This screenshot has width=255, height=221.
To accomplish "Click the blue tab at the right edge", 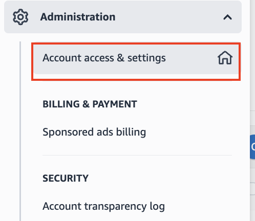I will click(x=252, y=147).
